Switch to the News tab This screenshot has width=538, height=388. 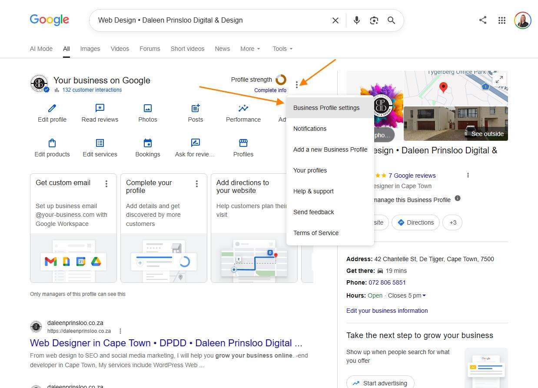(x=223, y=49)
